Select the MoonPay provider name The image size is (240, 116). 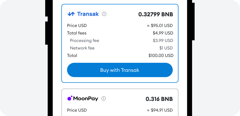[85, 98]
